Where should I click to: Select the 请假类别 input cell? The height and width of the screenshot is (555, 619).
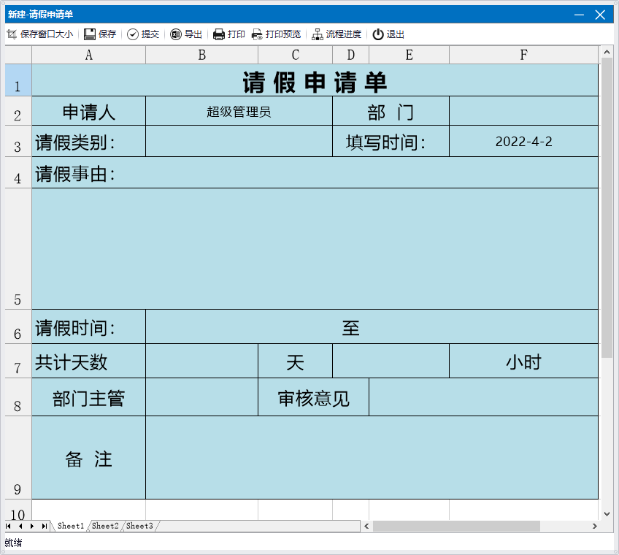point(239,142)
